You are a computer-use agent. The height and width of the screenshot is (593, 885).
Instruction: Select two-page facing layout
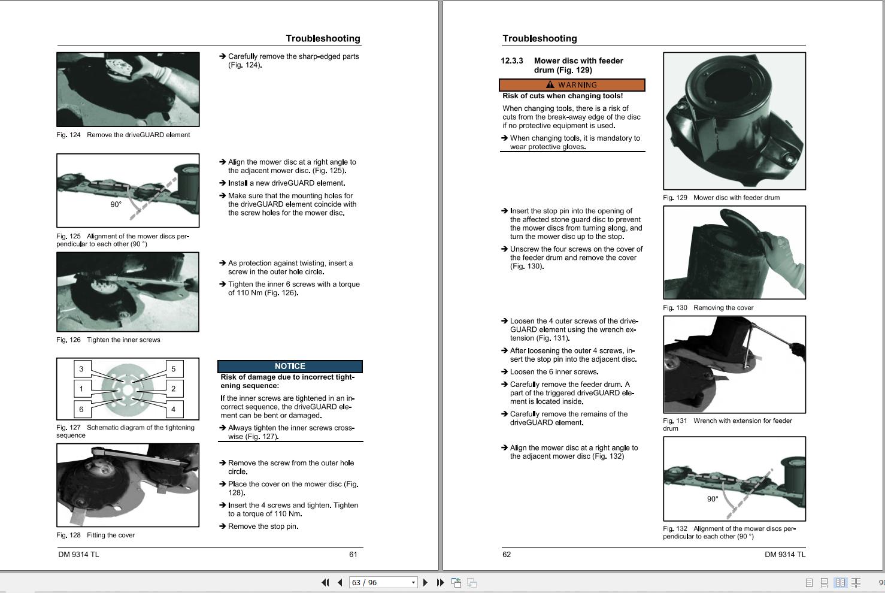[840, 582]
